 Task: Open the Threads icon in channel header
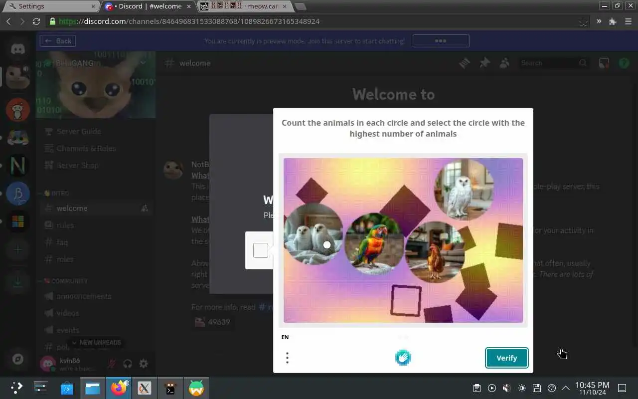(465, 63)
